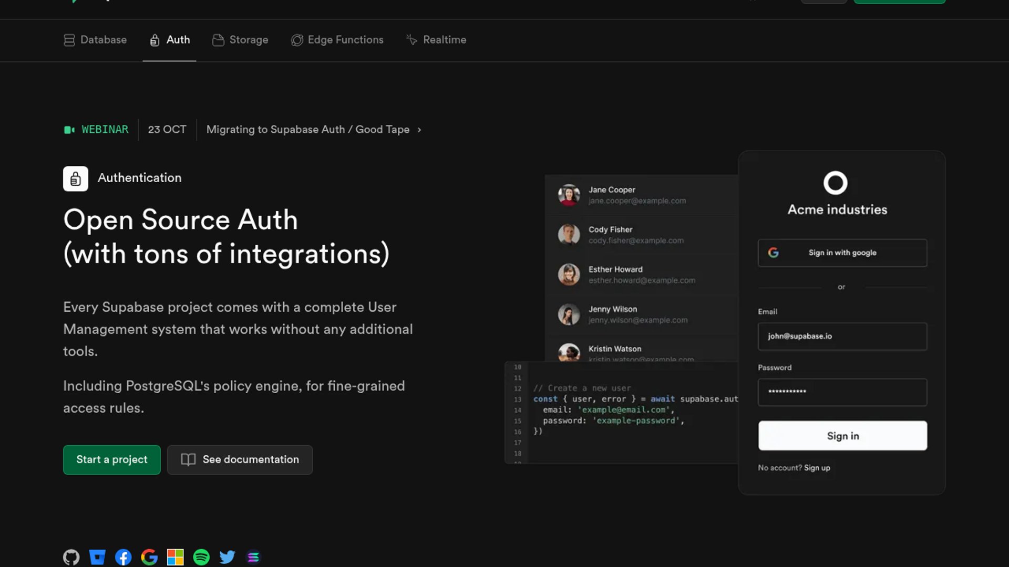1009x567 pixels.
Task: Click the chevron after Good Tape
Action: click(x=419, y=130)
